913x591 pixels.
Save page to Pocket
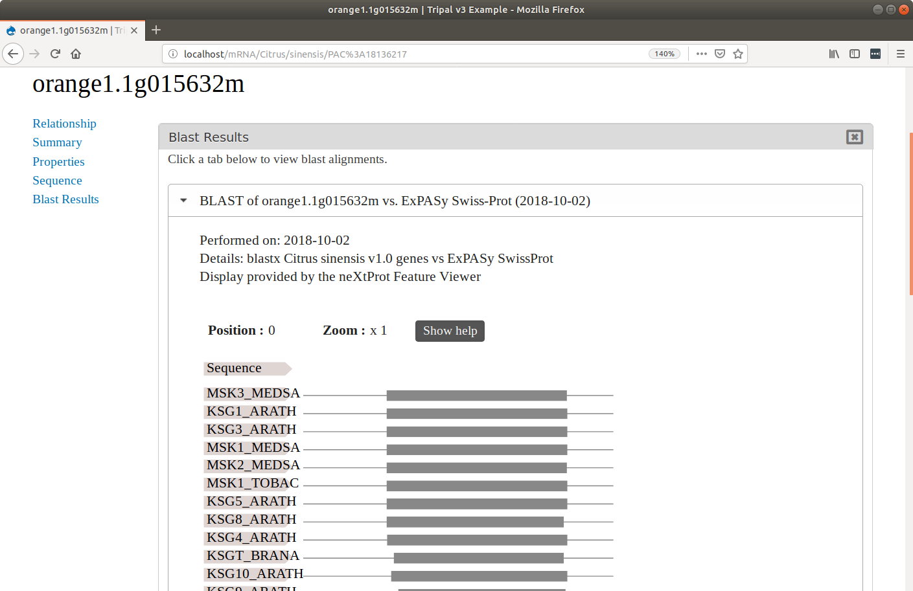pyautogui.click(x=719, y=54)
